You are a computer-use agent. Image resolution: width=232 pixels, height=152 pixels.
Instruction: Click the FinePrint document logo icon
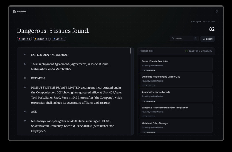(x=14, y=12)
